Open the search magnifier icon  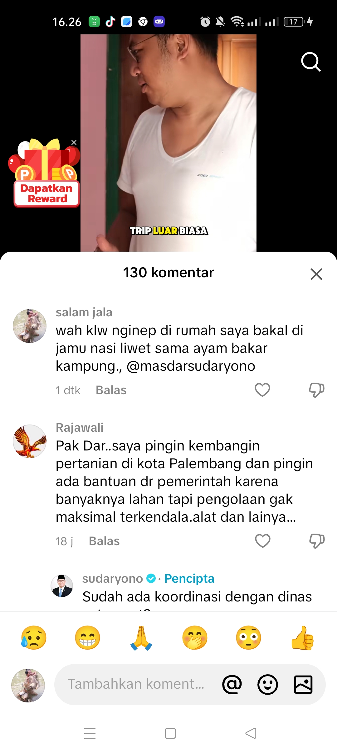click(311, 62)
